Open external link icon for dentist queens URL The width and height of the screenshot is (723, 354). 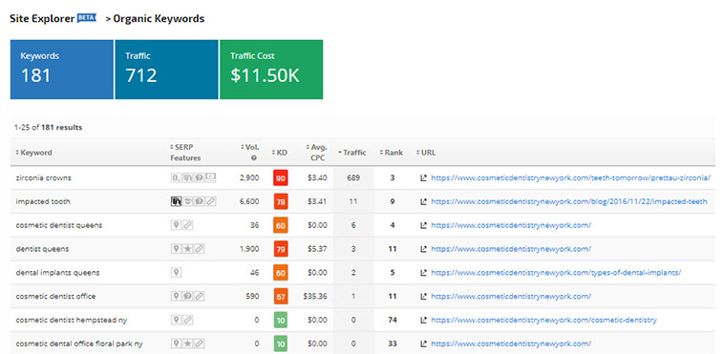(423, 249)
